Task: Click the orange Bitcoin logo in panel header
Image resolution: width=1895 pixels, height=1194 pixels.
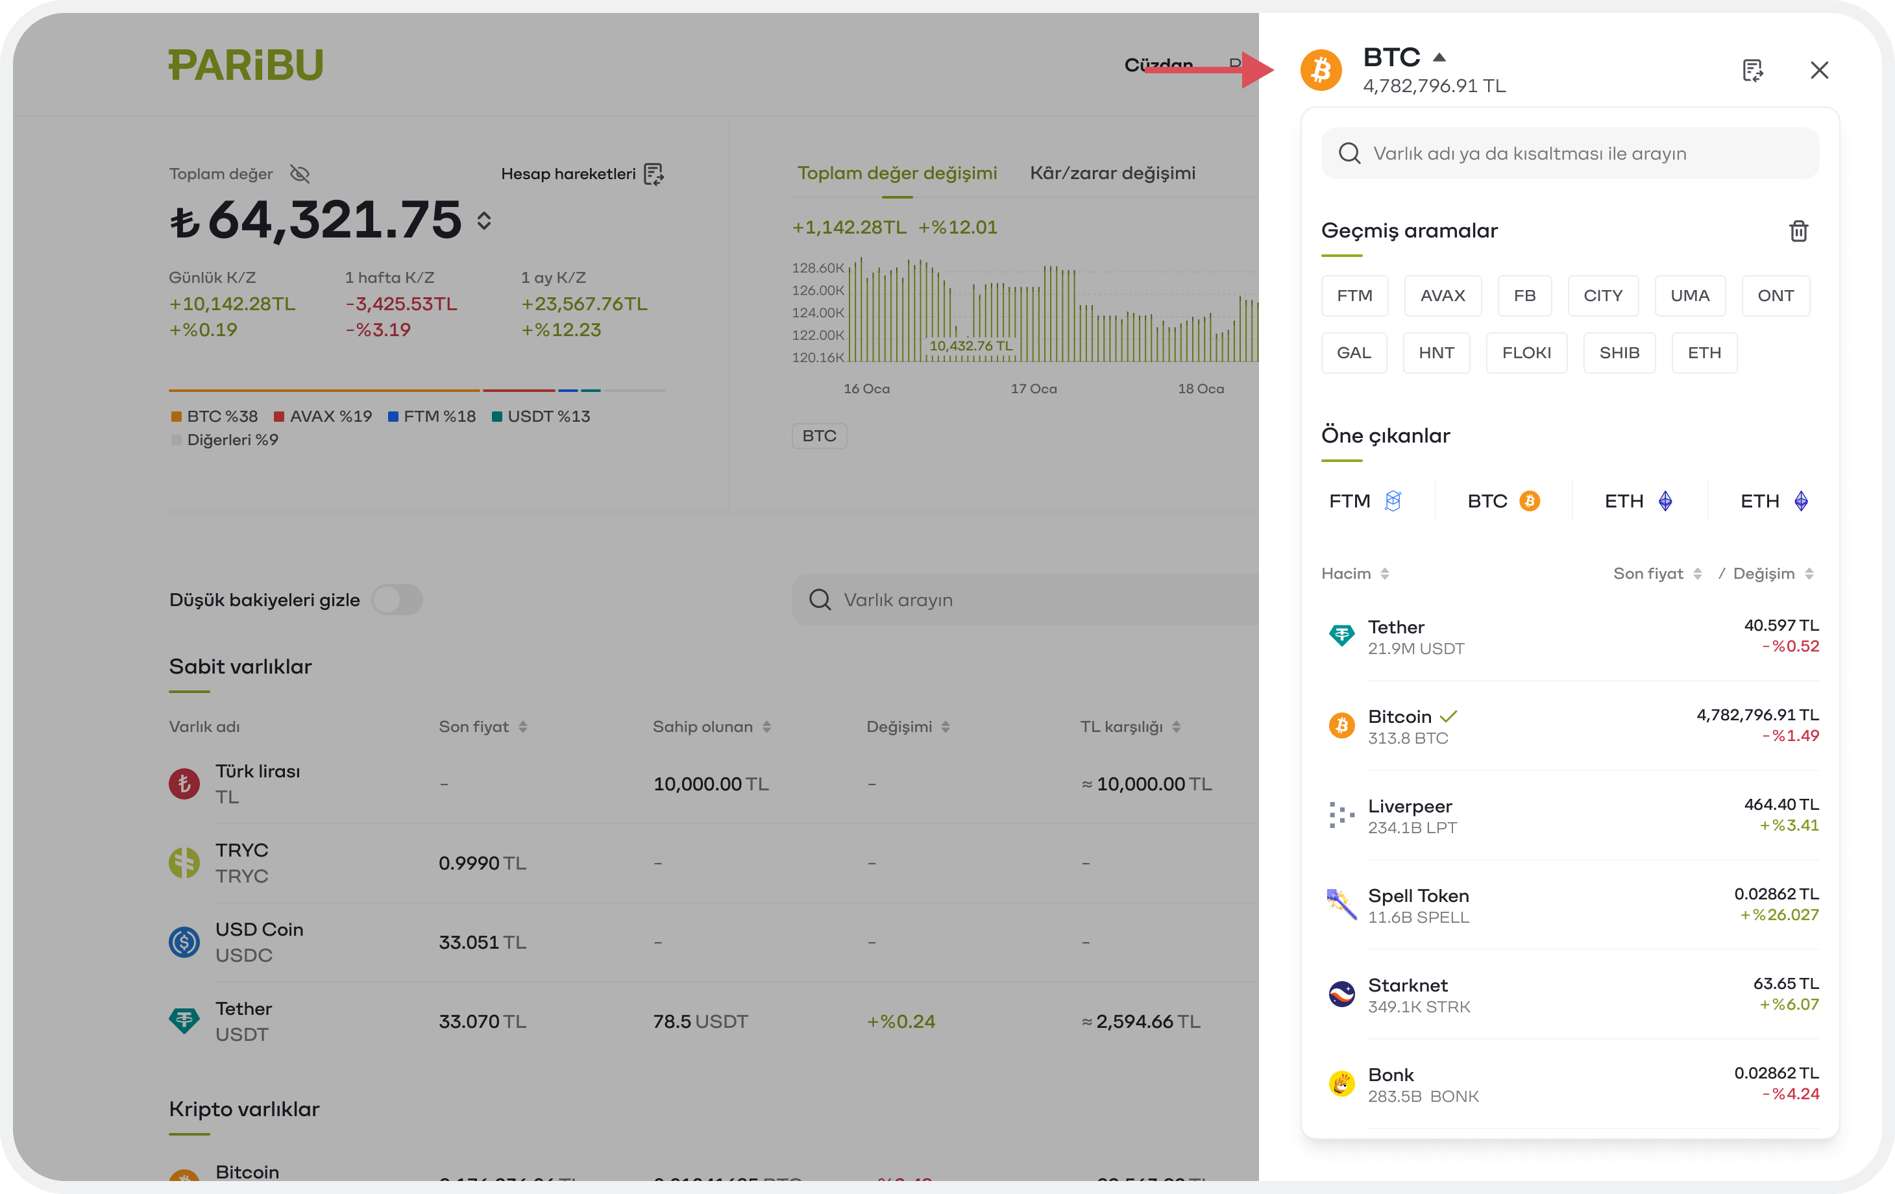Action: (1321, 71)
